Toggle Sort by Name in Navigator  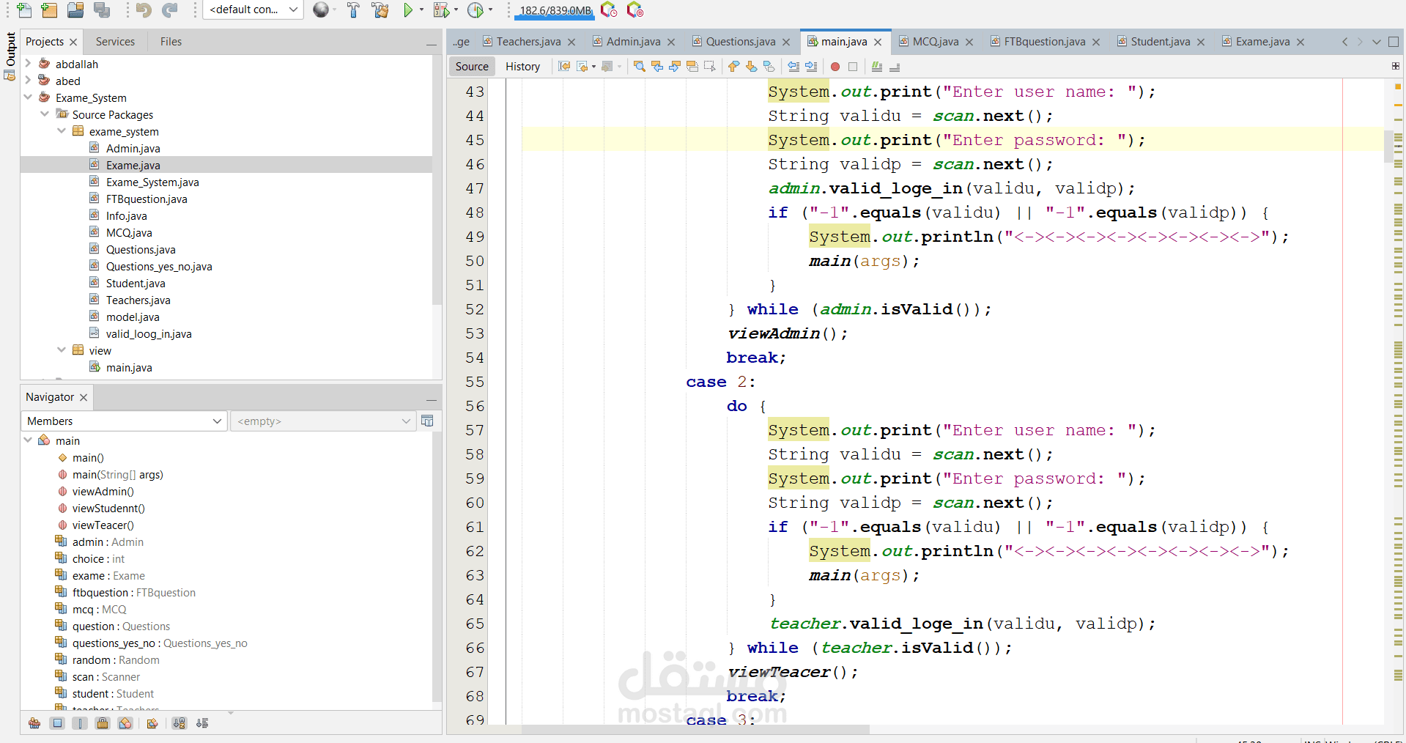click(x=180, y=723)
